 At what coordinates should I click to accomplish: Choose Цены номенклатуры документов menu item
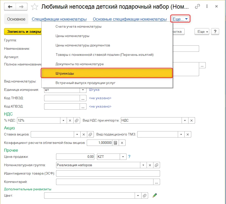107,45
